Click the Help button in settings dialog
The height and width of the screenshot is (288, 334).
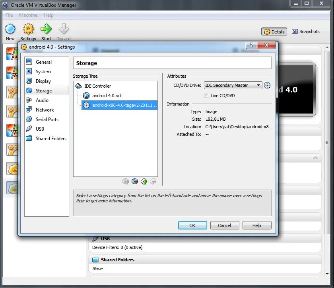[257, 225]
